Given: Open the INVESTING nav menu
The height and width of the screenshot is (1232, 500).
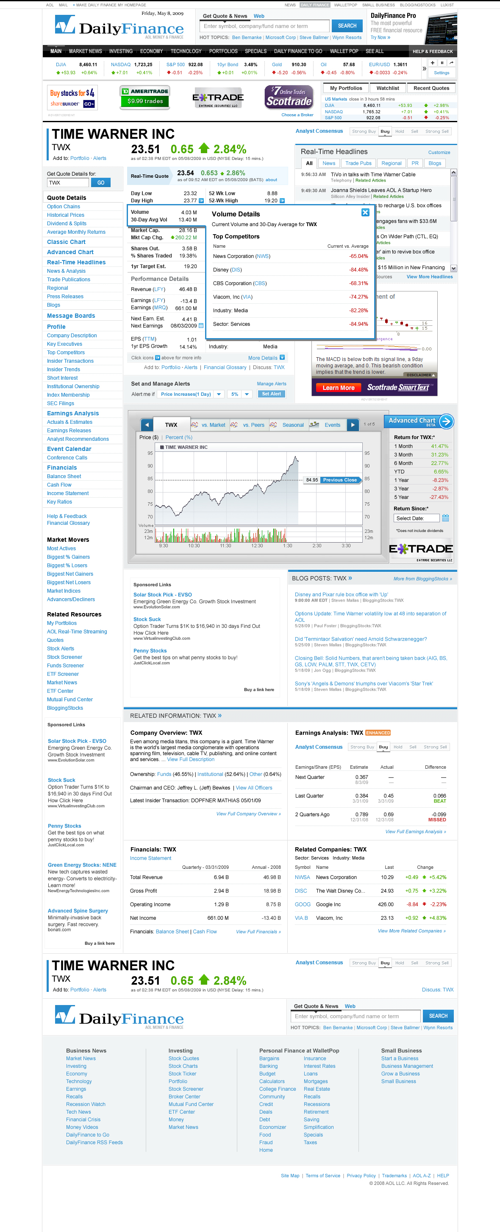Looking at the screenshot, I should tap(121, 51).
